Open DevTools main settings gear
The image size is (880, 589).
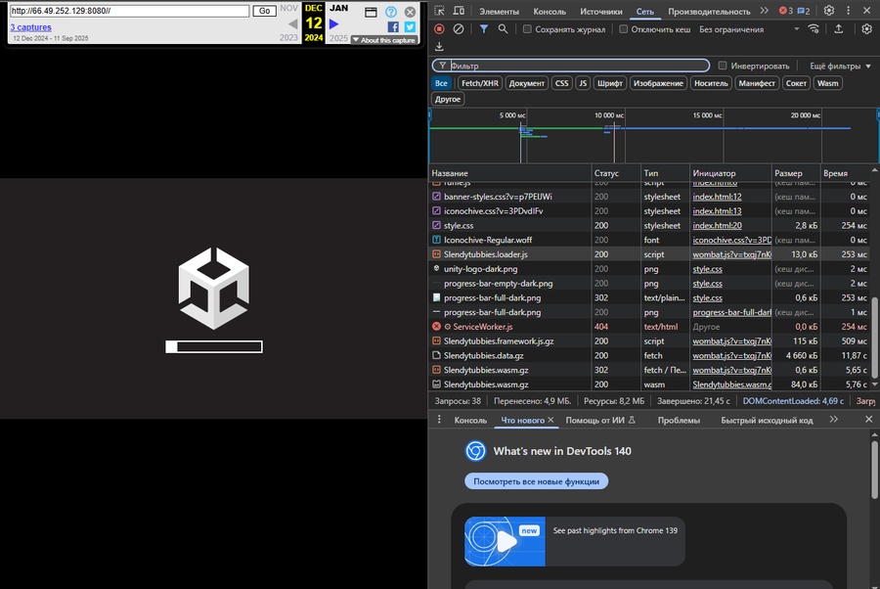click(829, 11)
